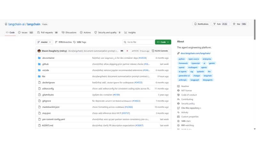Image resolution: width=256 pixels, height=144 pixels.
Task: Click the .mcp.json file icon
Action: coord(39,113)
